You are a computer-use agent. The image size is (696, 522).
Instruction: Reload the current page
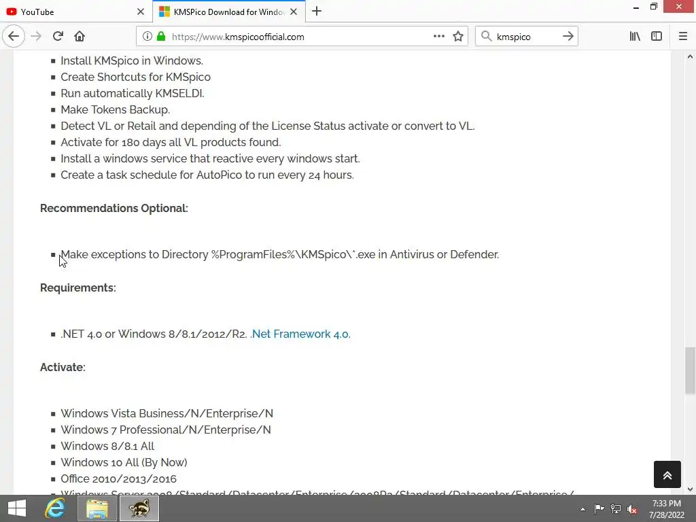coord(58,36)
